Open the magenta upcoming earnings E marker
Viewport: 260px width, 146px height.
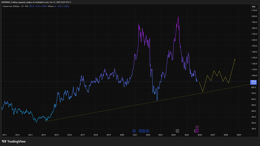click(x=197, y=131)
